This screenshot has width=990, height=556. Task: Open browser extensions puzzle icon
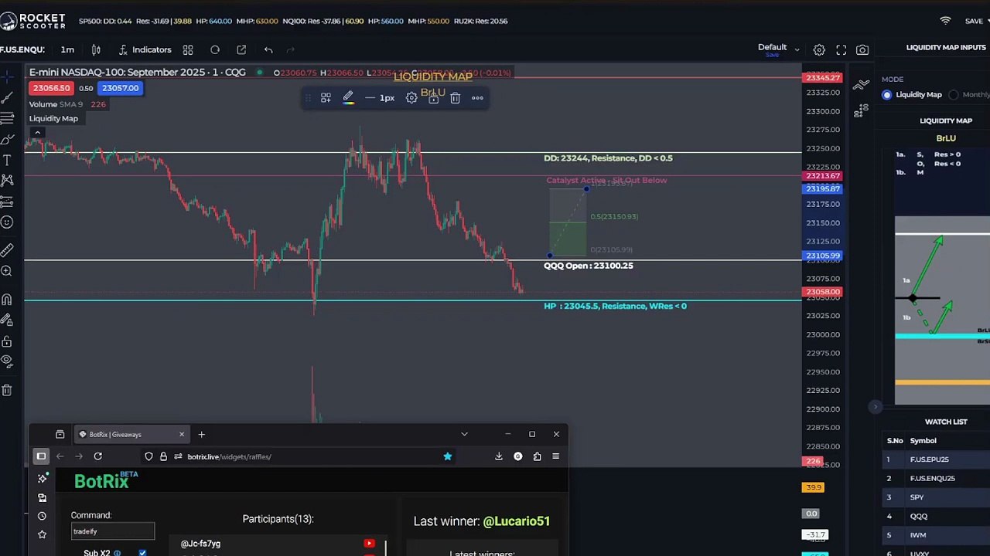tap(537, 456)
